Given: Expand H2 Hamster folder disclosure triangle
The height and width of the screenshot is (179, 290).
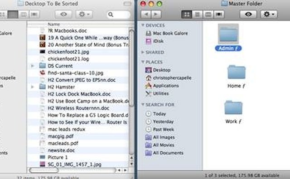Looking at the screenshot, I should point(32,87).
